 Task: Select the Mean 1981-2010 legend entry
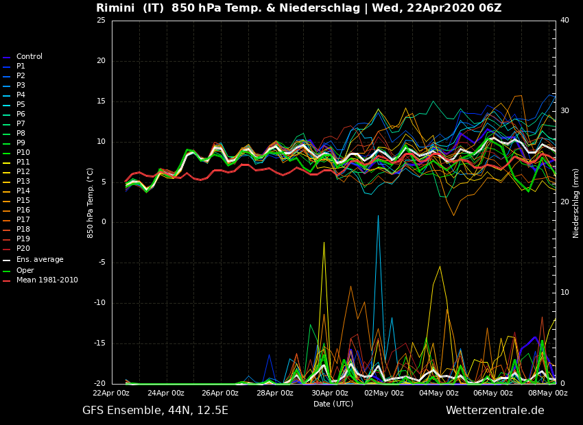tap(47, 280)
